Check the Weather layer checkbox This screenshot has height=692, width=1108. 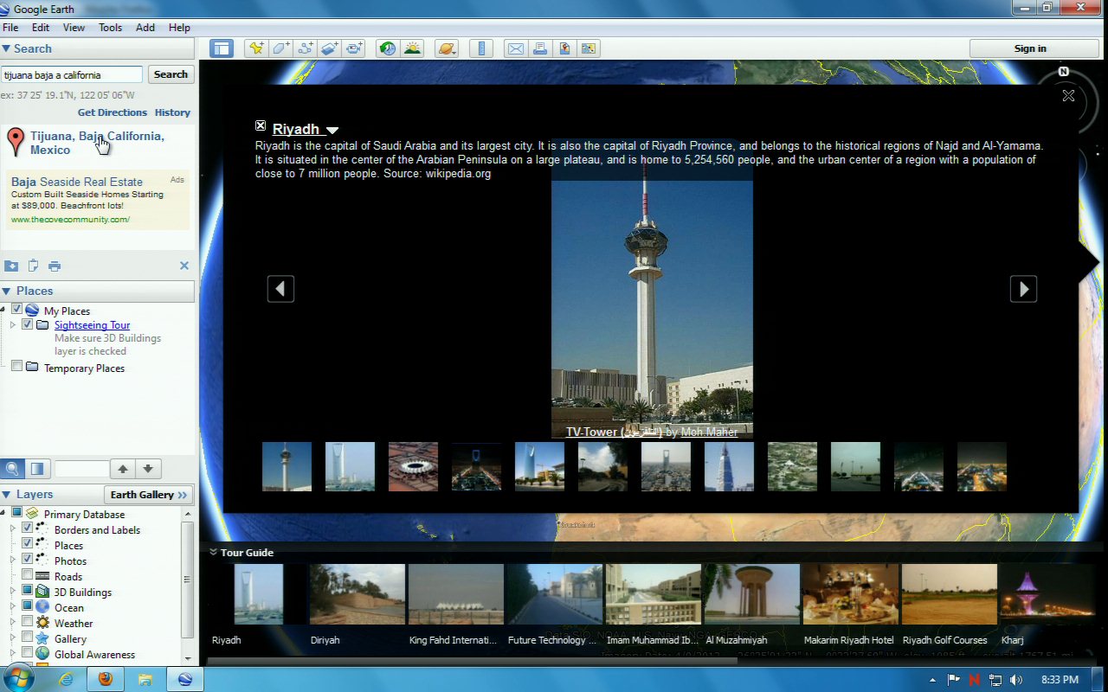coord(28,623)
